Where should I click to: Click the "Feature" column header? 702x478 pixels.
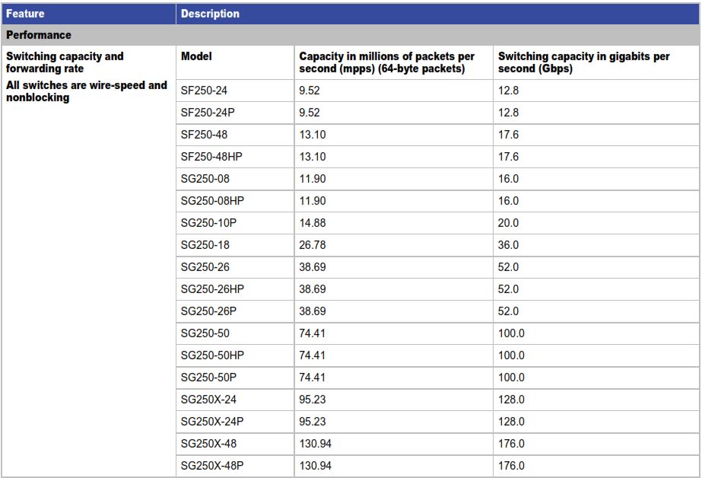(x=89, y=14)
